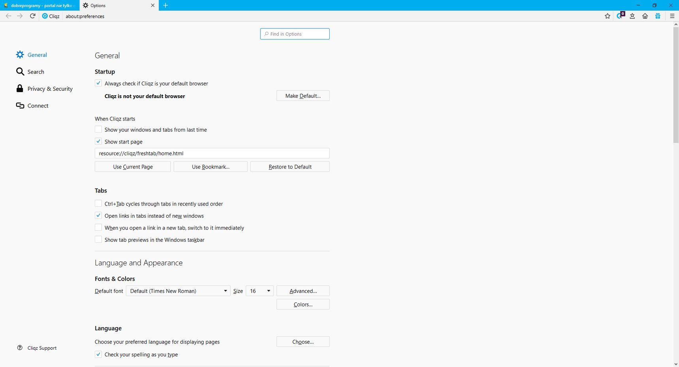Click the Cliqz search engine icon in address bar
The width and height of the screenshot is (679, 367).
[45, 16]
